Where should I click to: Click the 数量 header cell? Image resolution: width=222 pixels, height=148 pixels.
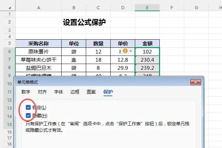(x=98, y=43)
